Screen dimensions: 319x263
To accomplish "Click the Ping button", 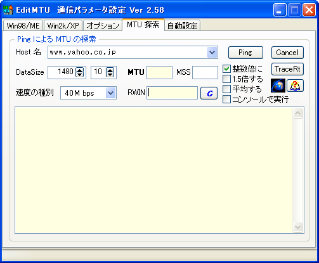I will click(245, 53).
